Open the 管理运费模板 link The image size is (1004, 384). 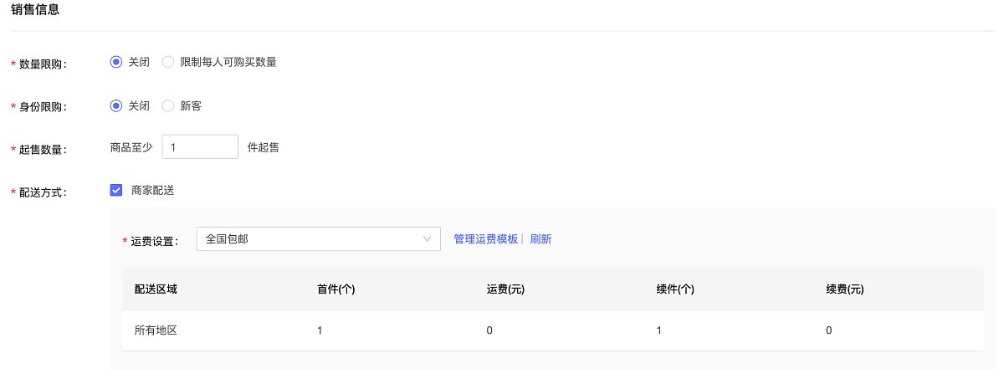click(x=486, y=239)
